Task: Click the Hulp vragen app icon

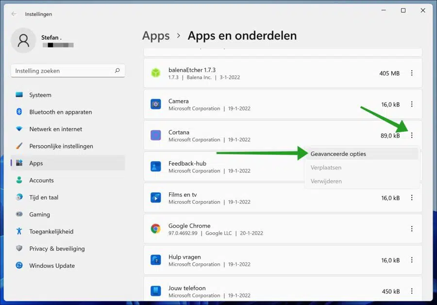Action: click(156, 260)
